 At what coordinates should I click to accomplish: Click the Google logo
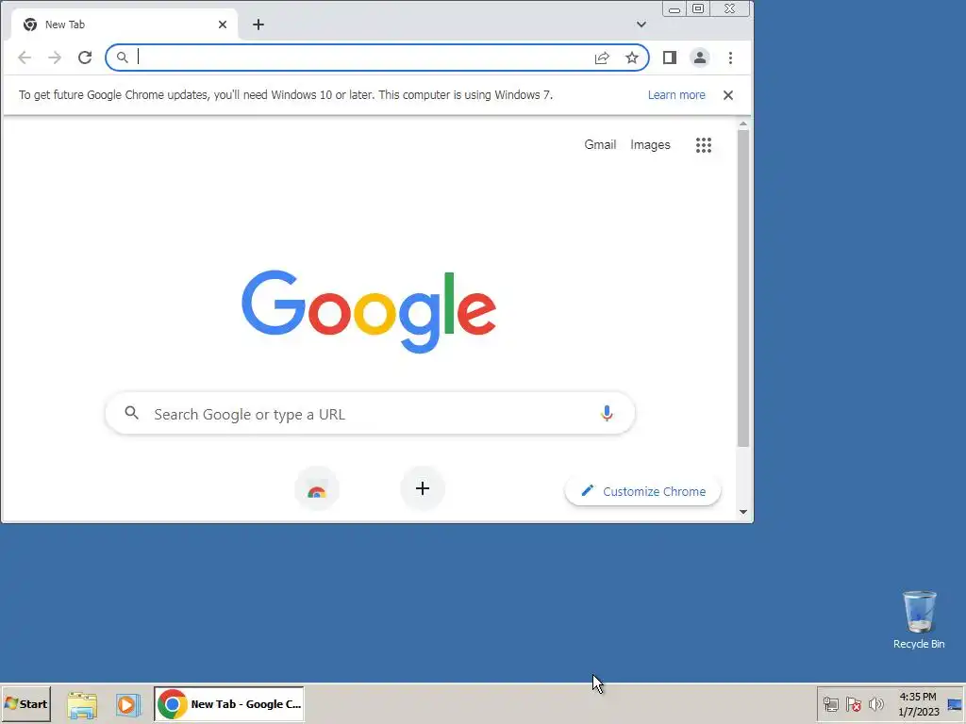point(369,311)
